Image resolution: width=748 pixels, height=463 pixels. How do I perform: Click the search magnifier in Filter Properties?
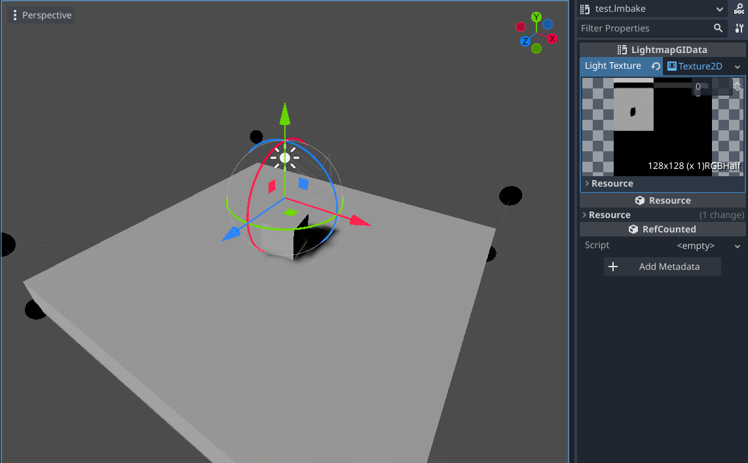(719, 28)
